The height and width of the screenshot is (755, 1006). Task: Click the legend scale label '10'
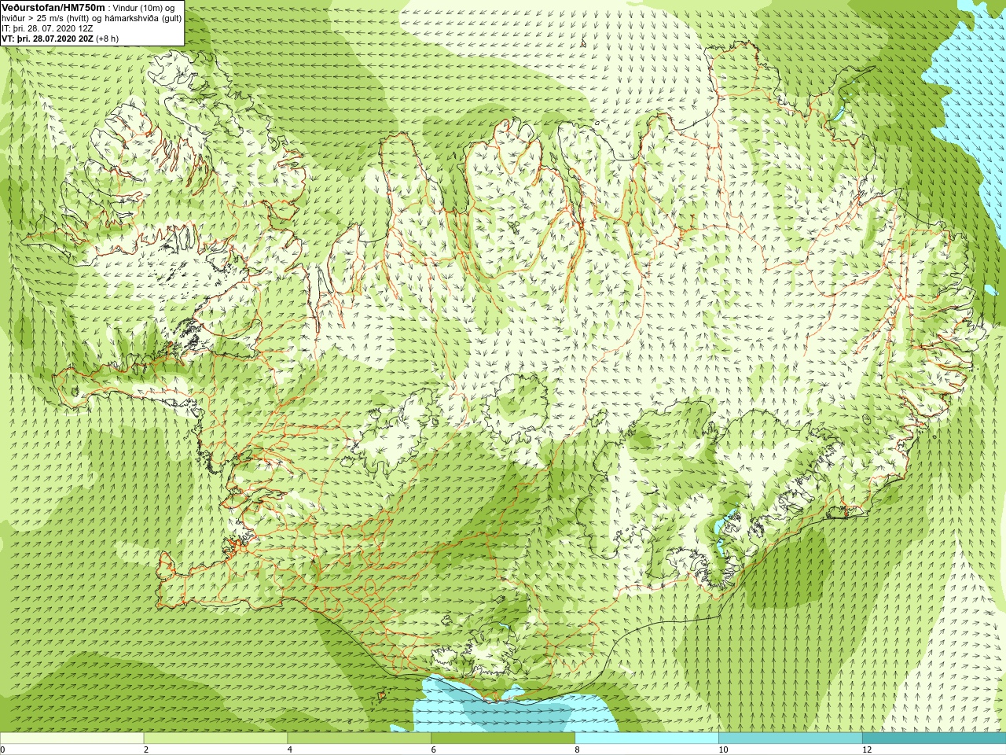pyautogui.click(x=723, y=749)
